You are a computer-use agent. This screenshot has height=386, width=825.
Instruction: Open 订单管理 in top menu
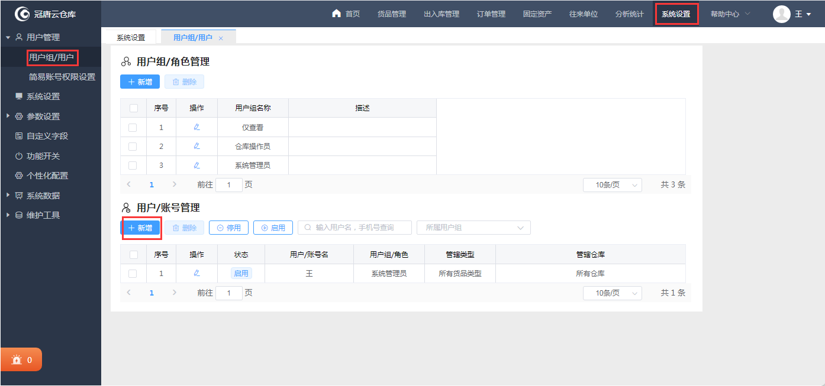click(491, 14)
